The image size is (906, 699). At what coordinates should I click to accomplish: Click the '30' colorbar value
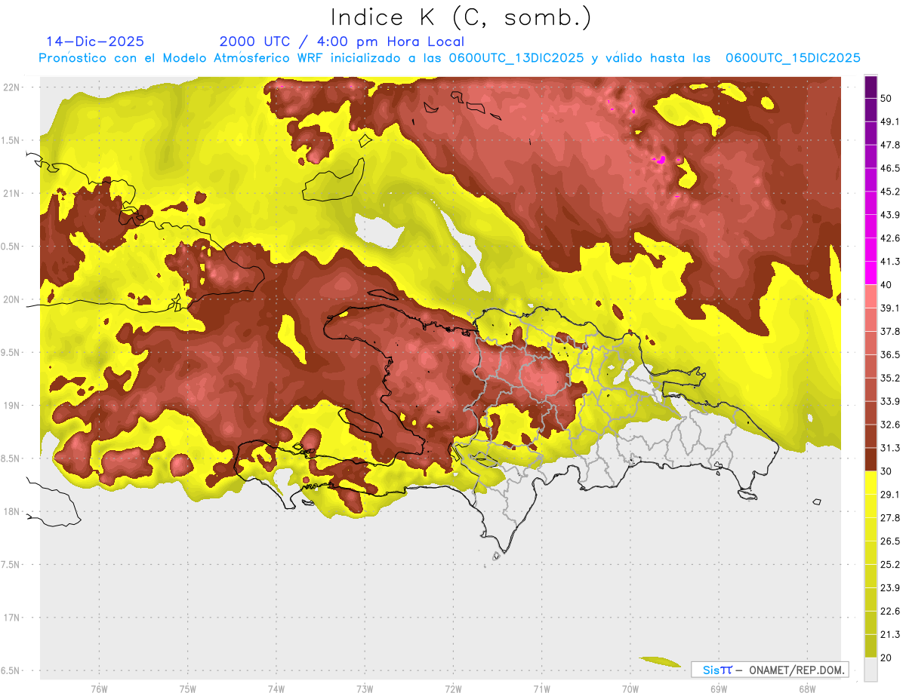[886, 471]
